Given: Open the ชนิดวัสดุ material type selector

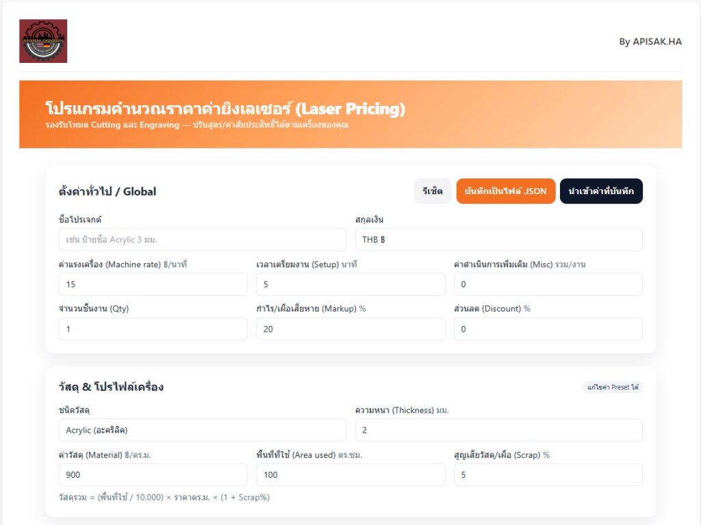Looking at the screenshot, I should pos(203,430).
